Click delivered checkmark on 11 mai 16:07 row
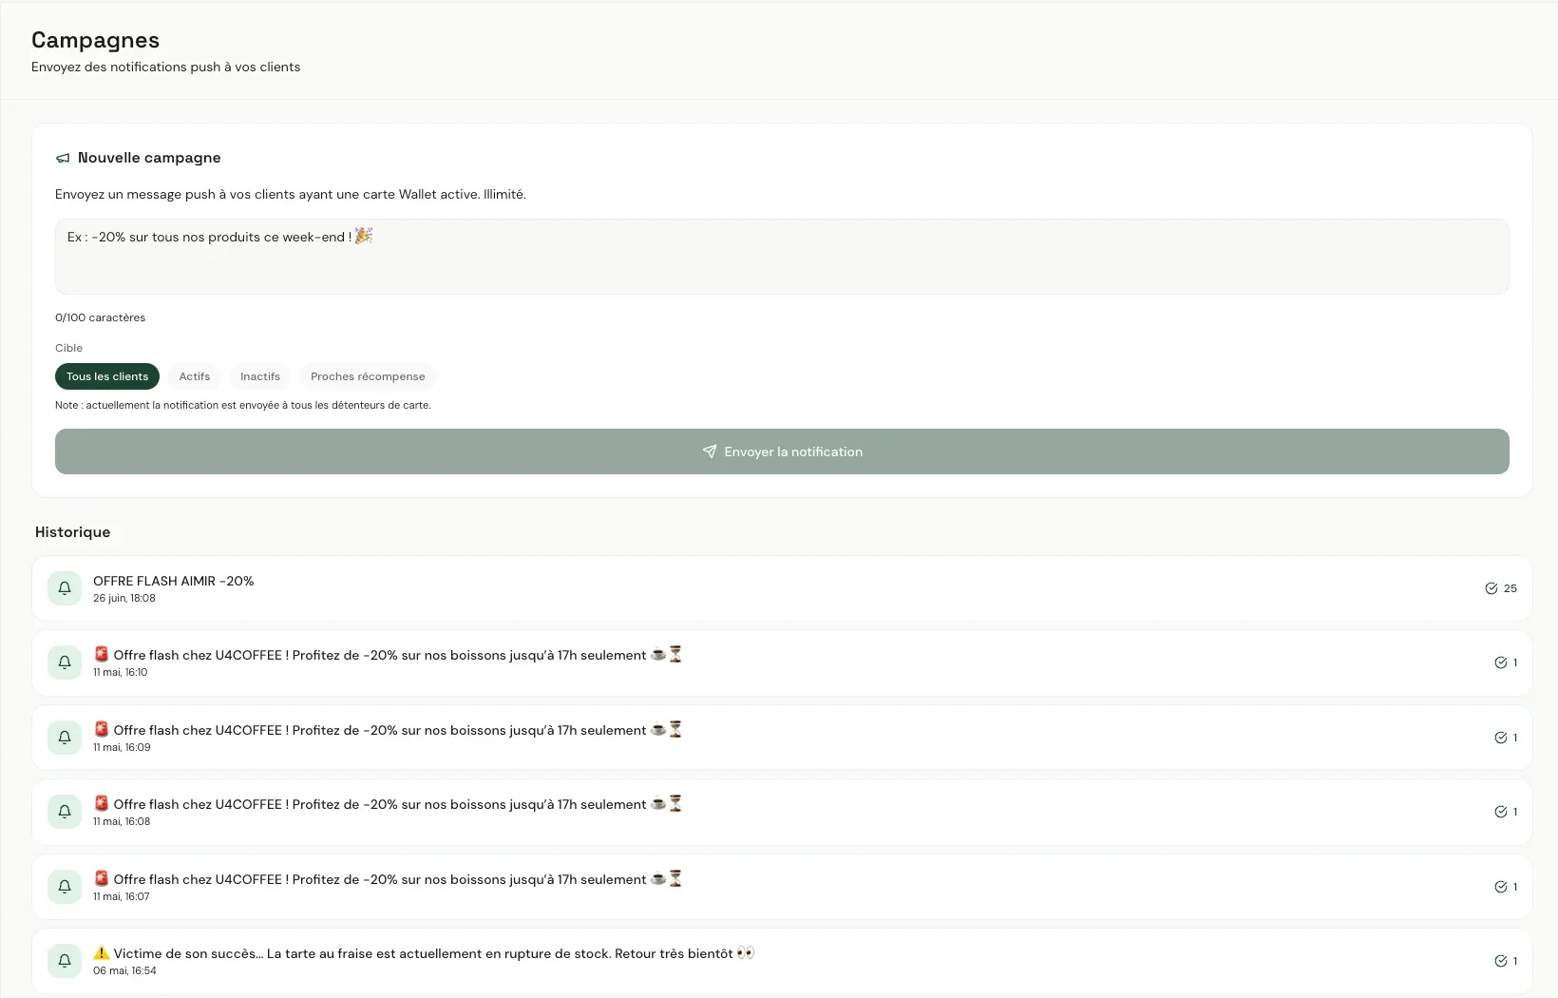This screenshot has width=1558, height=998. click(1501, 887)
